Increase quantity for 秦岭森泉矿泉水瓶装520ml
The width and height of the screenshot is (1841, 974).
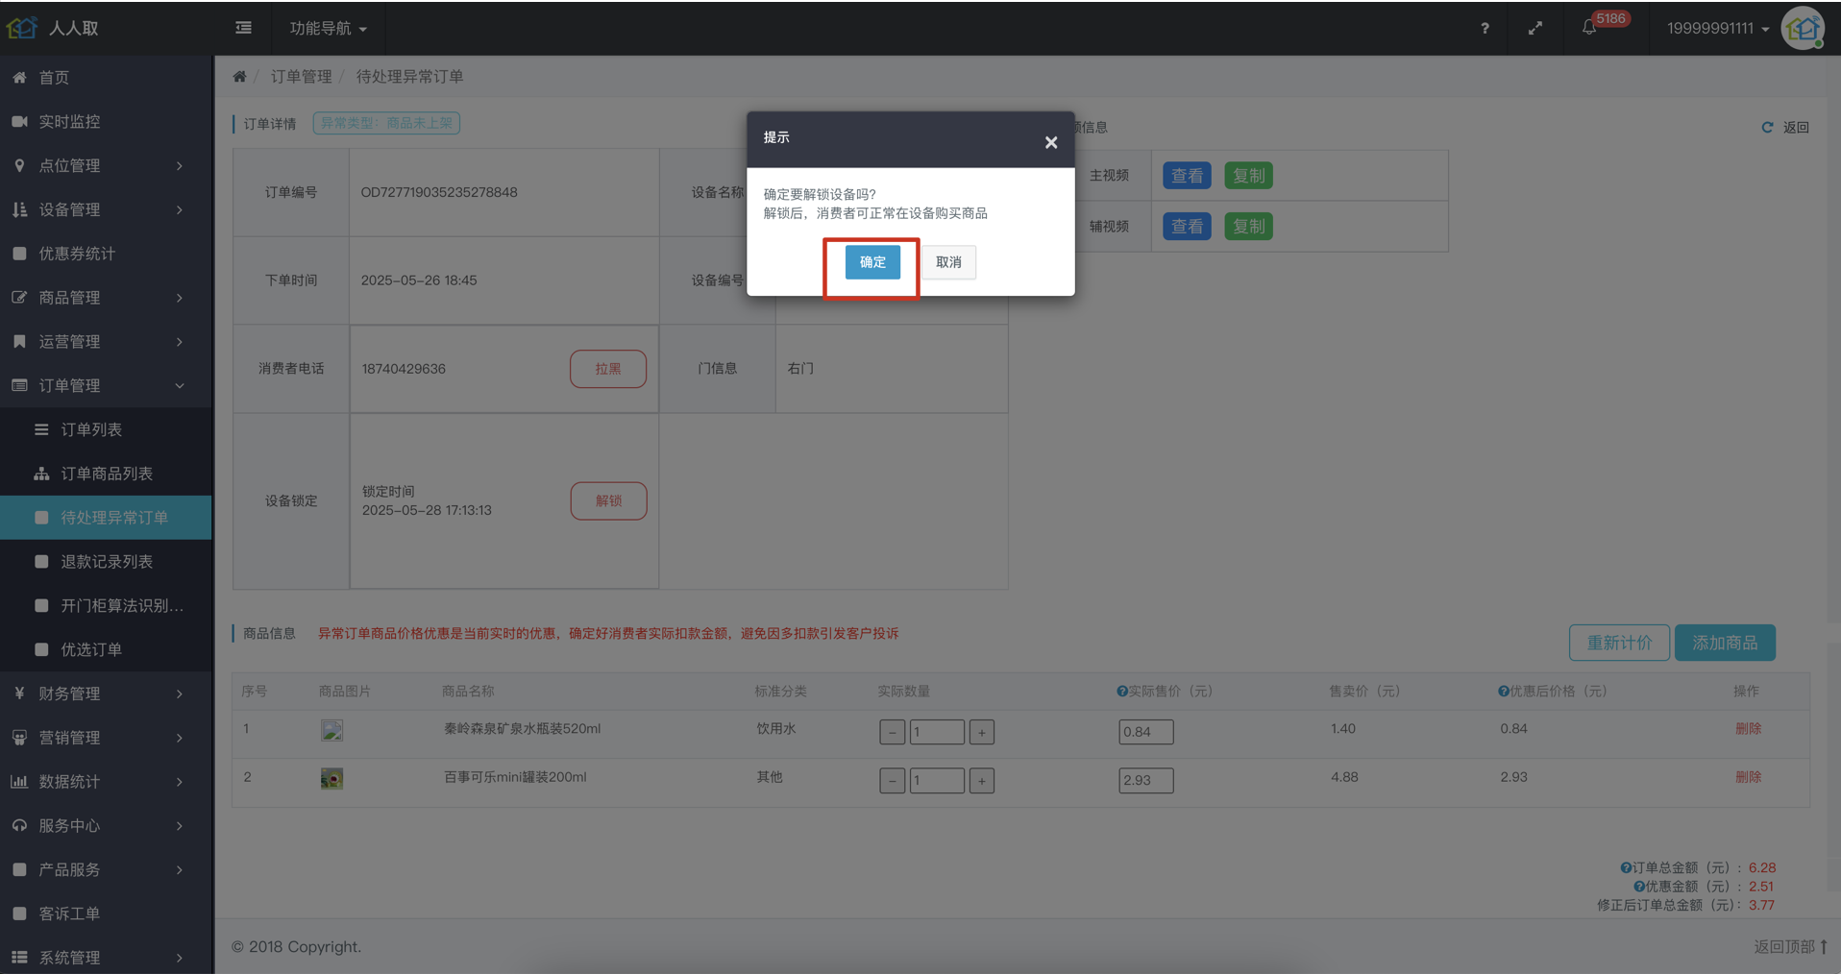[x=981, y=732]
